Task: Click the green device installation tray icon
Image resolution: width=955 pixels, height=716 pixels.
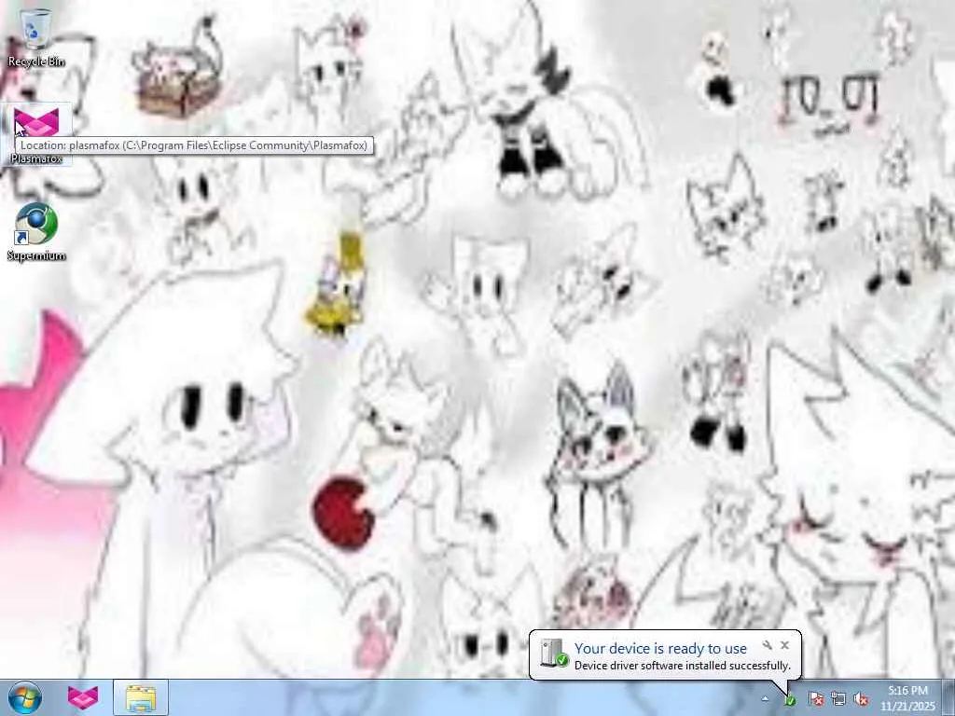Action: (x=789, y=699)
